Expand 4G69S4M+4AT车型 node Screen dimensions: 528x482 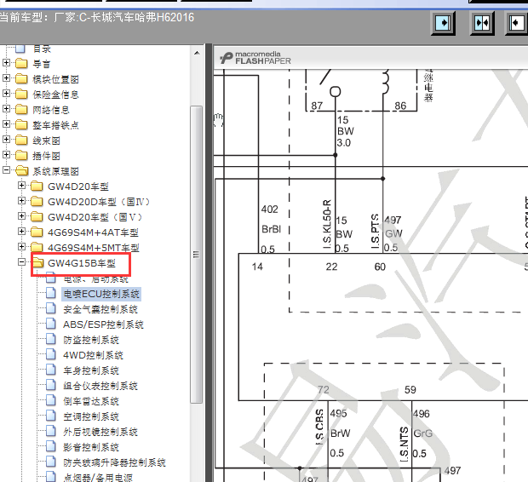click(x=21, y=232)
